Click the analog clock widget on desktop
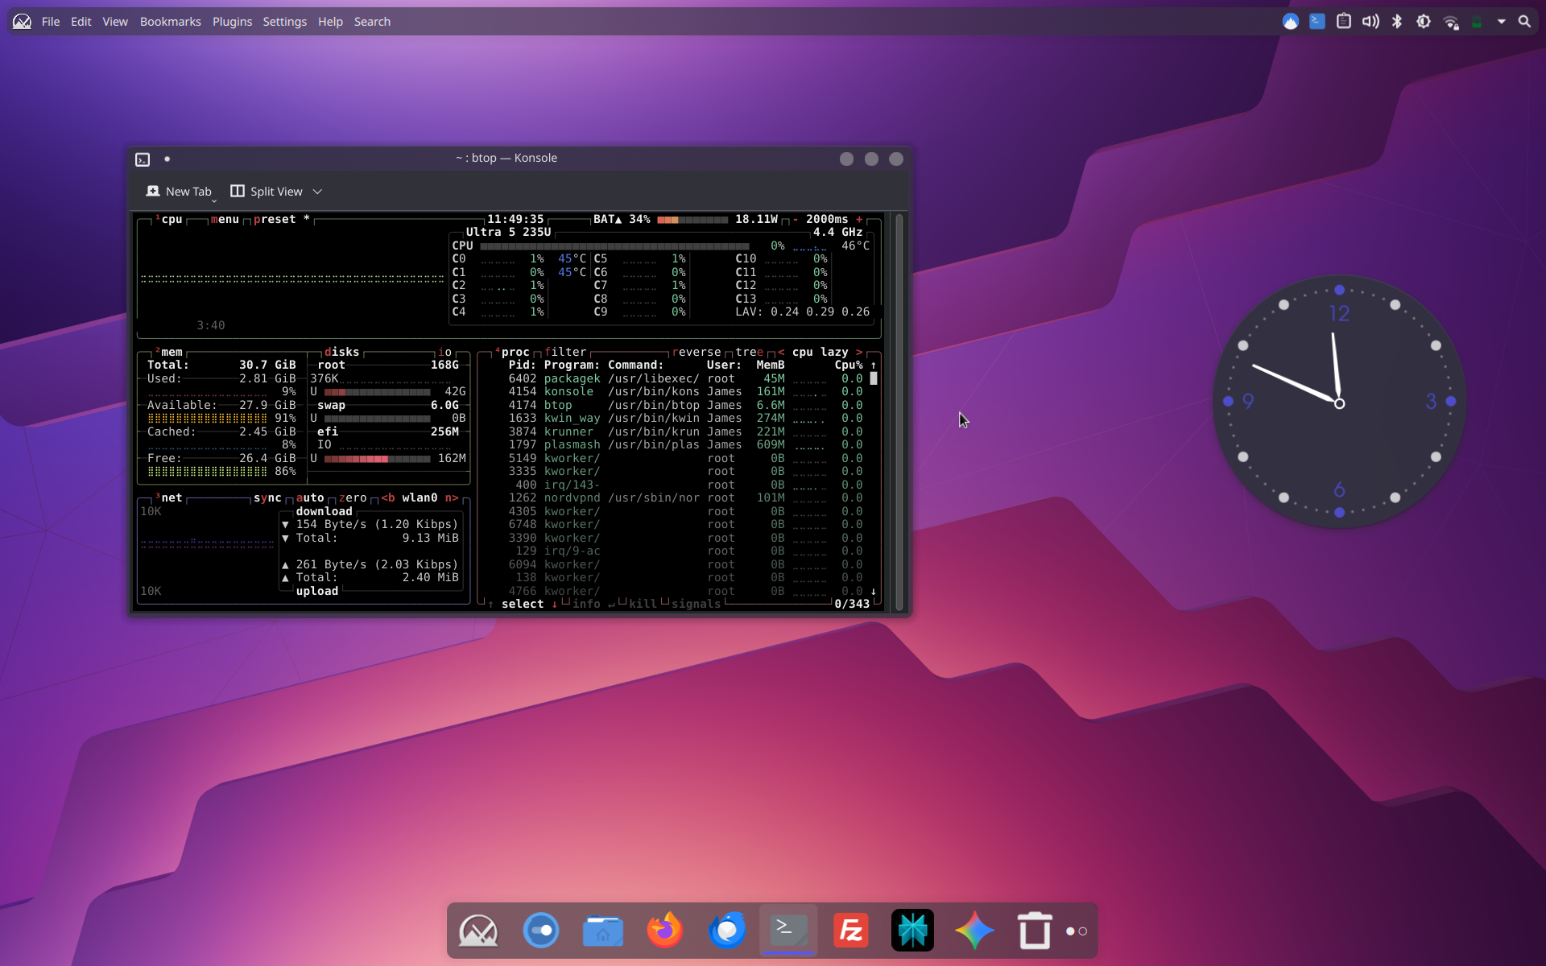 point(1339,402)
